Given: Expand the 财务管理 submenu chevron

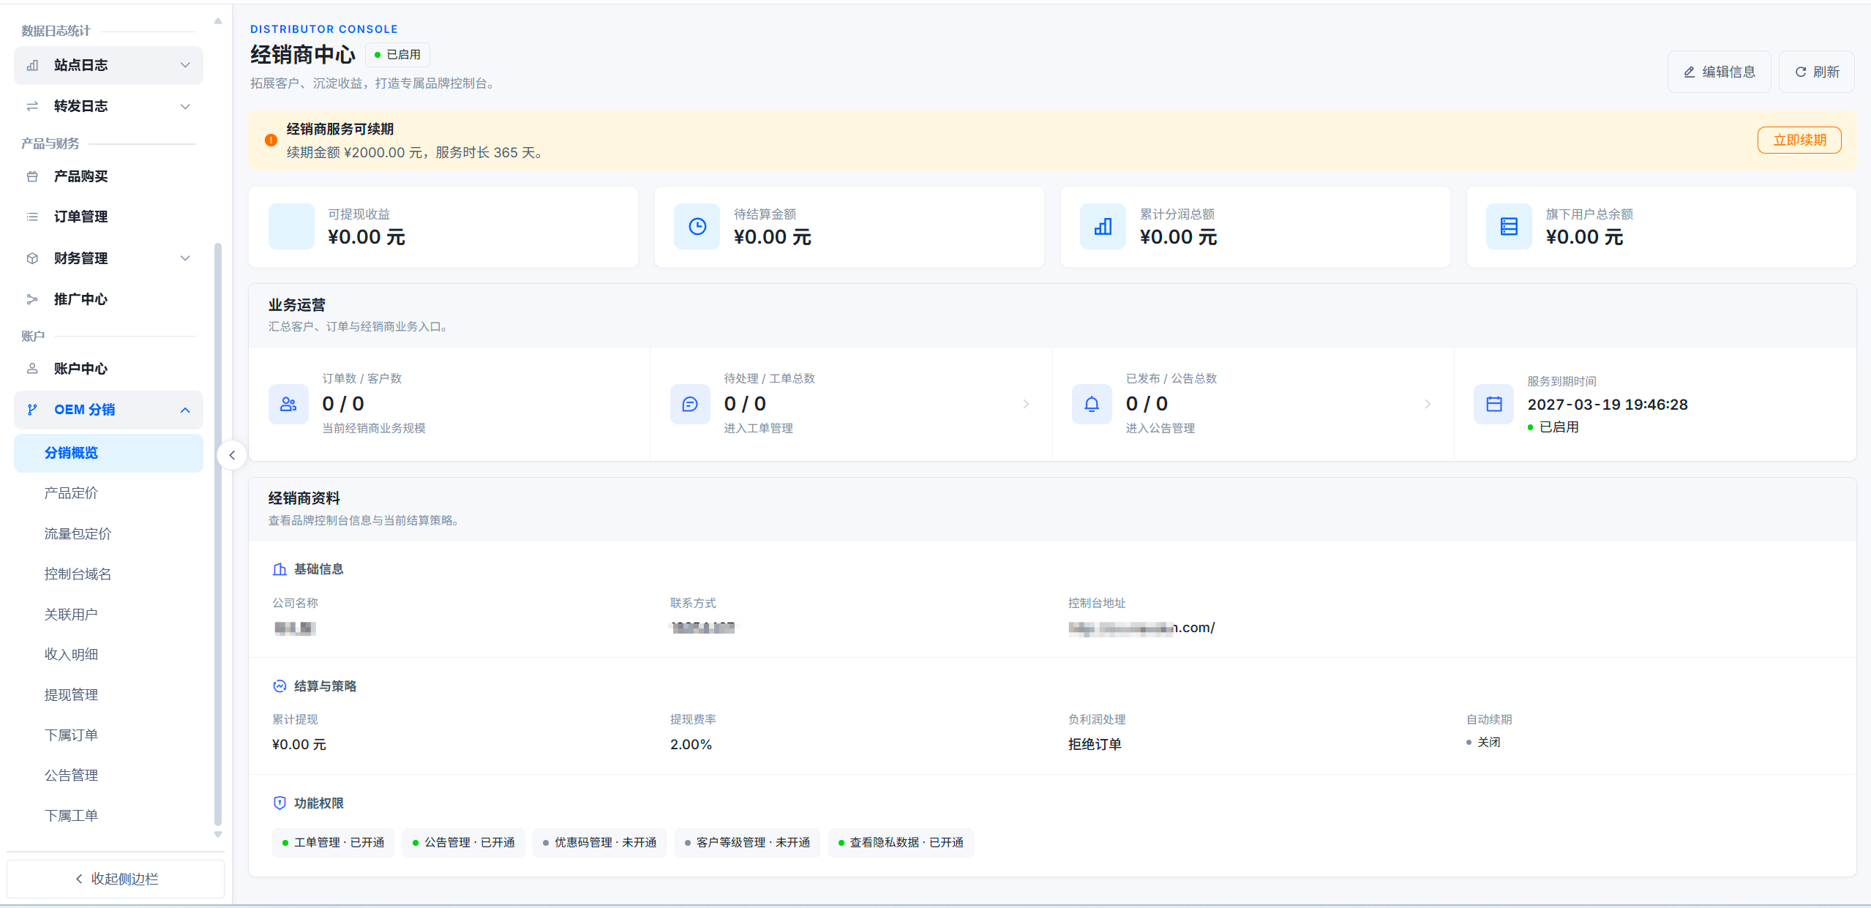Looking at the screenshot, I should [185, 258].
